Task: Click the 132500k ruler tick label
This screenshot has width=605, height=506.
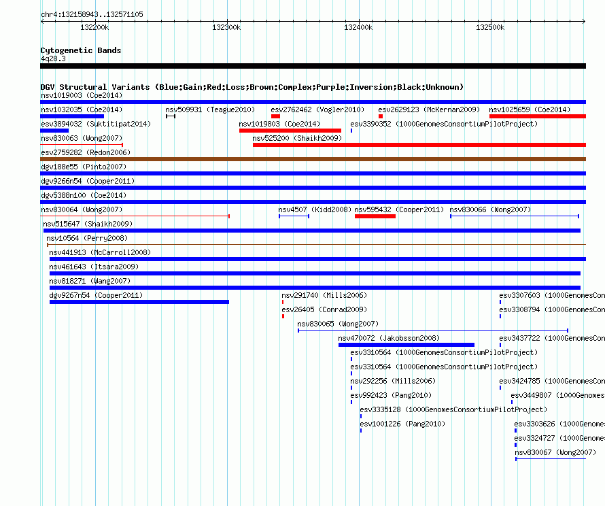Action: [490, 27]
